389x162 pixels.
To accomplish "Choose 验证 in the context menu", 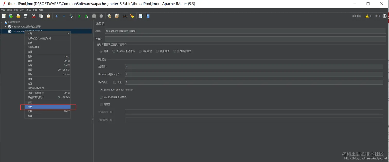I will tap(47, 52).
